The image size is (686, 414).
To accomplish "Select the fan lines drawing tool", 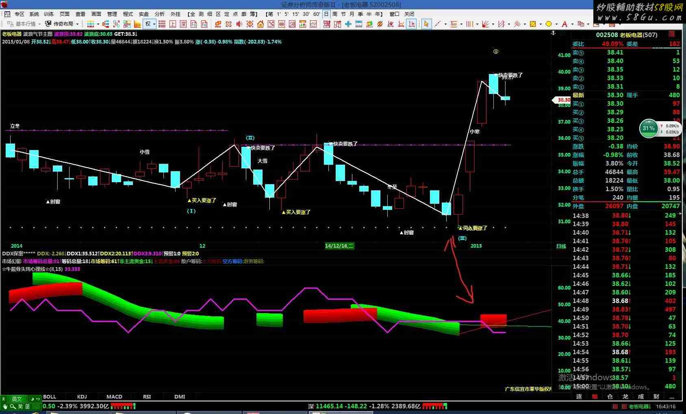I will [485, 24].
